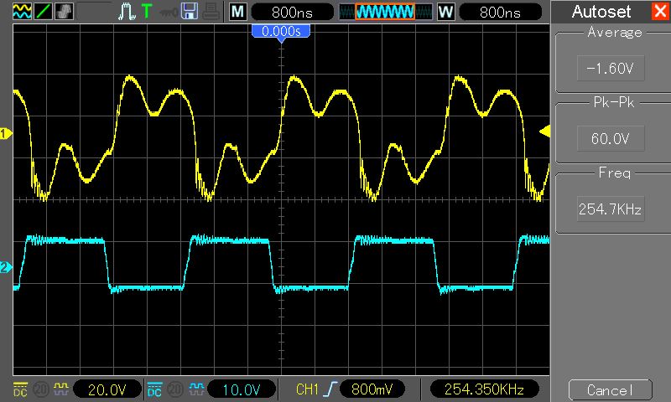Click the W window timebase icon
Viewport: 671px width, 402px height.
click(x=445, y=12)
